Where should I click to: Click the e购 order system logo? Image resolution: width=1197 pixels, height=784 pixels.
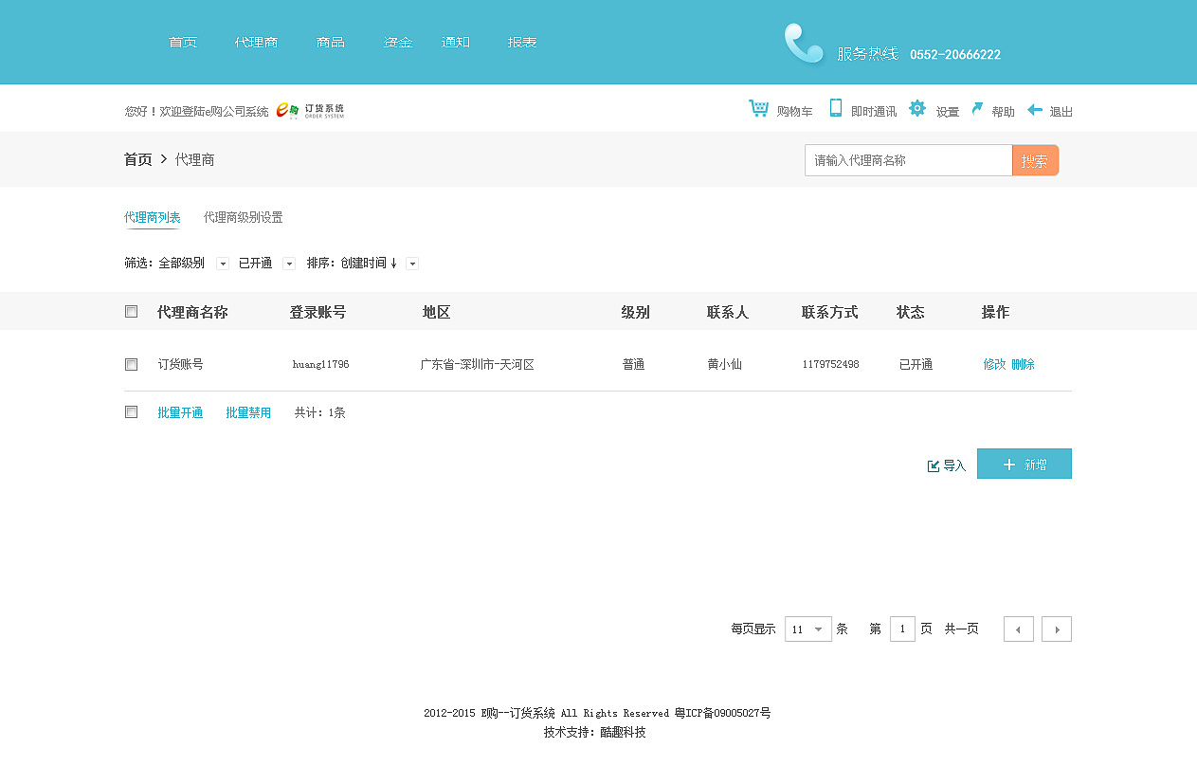pyautogui.click(x=310, y=111)
